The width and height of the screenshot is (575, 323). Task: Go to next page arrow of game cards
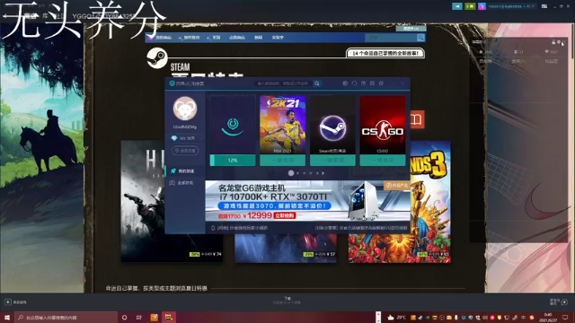click(323, 173)
